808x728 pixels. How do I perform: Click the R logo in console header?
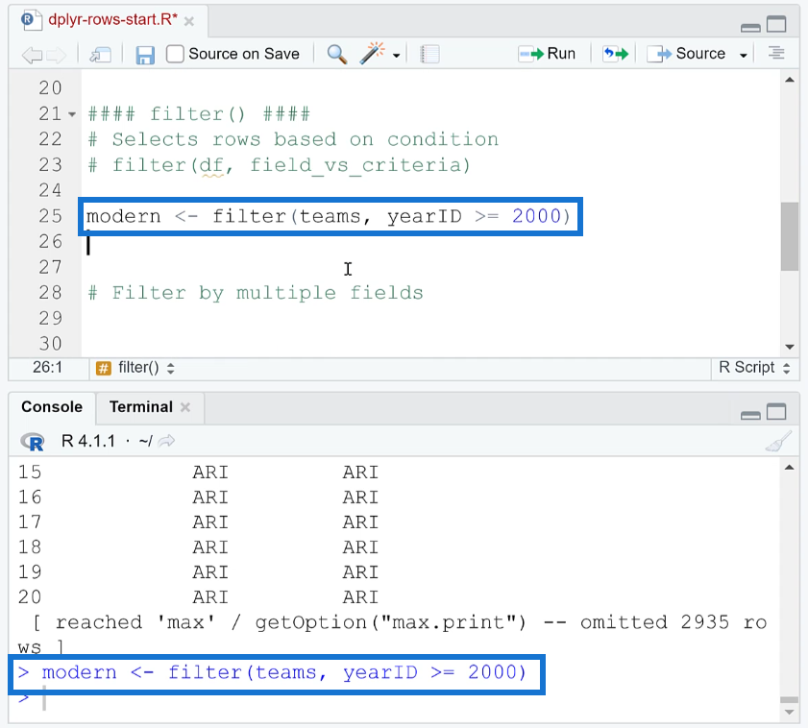(x=33, y=442)
